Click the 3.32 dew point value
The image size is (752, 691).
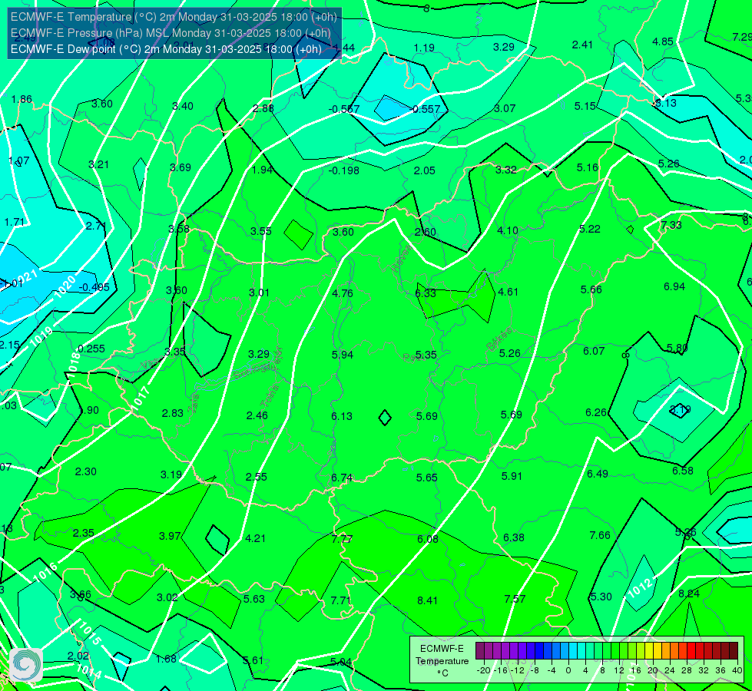click(506, 170)
